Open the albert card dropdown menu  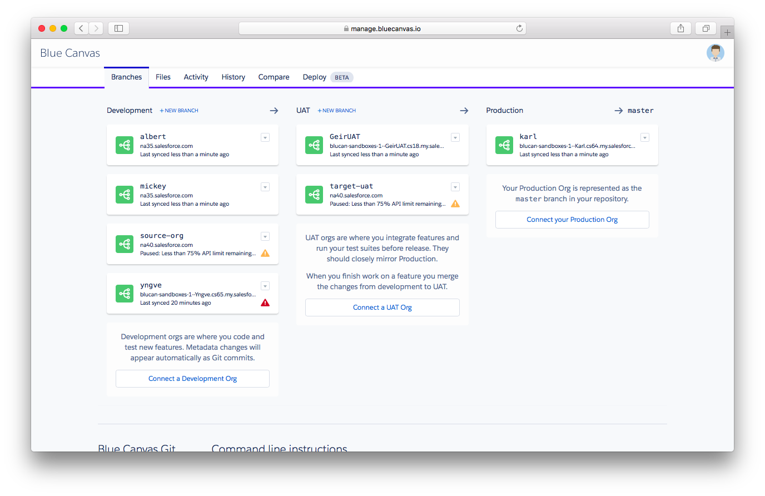265,137
